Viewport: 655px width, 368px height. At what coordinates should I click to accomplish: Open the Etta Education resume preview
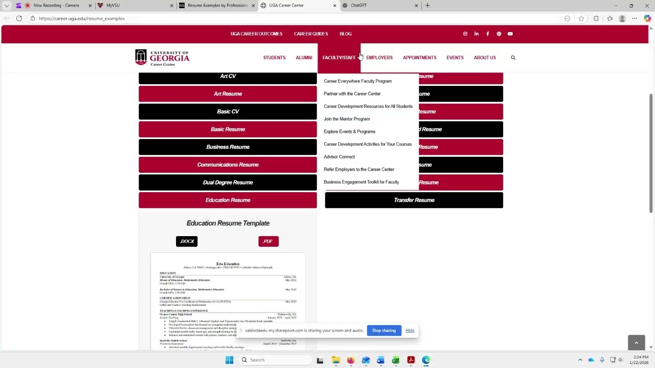228,302
